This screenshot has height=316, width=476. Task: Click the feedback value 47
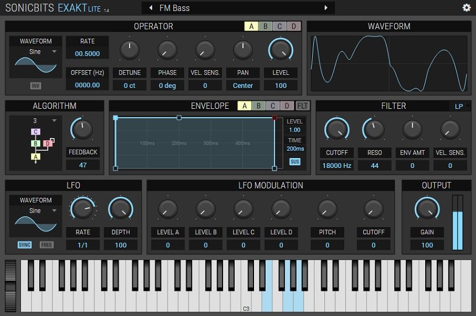82,165
